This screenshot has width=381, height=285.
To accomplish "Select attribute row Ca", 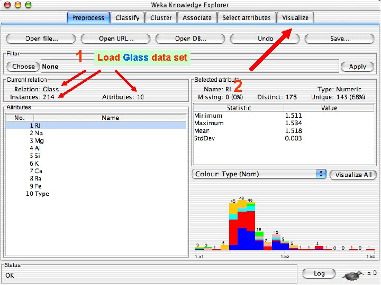I will pos(96,171).
